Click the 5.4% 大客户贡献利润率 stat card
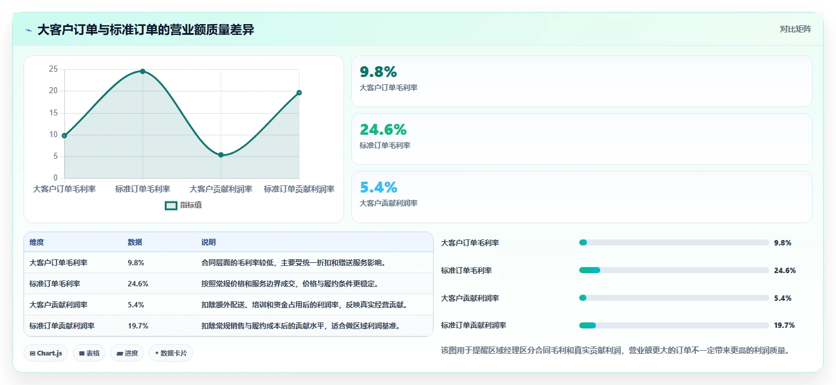Viewport: 836px width, 385px height. (582, 197)
